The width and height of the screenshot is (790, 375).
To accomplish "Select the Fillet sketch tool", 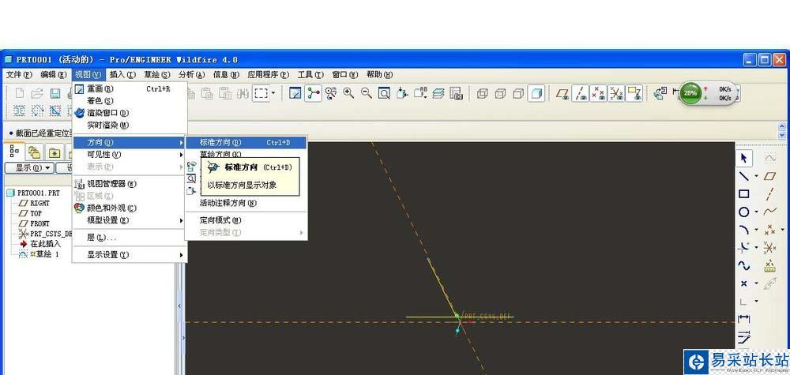I will [x=743, y=247].
